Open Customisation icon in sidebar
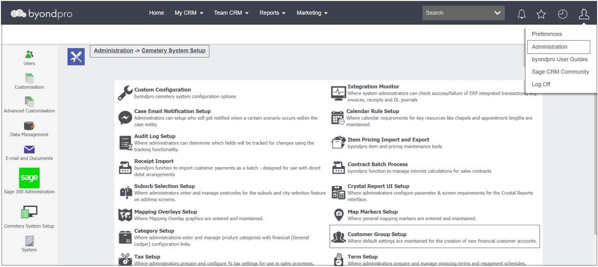Screen dimensions: 598x267 [29, 78]
